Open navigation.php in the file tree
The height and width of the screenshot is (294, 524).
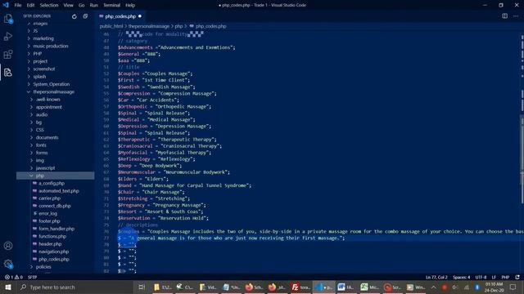pyautogui.click(x=54, y=252)
